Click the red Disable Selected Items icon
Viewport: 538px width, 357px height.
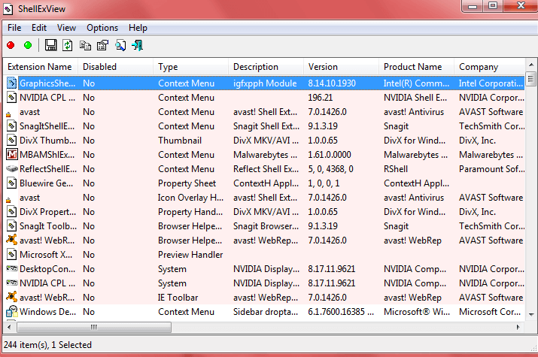coord(11,45)
